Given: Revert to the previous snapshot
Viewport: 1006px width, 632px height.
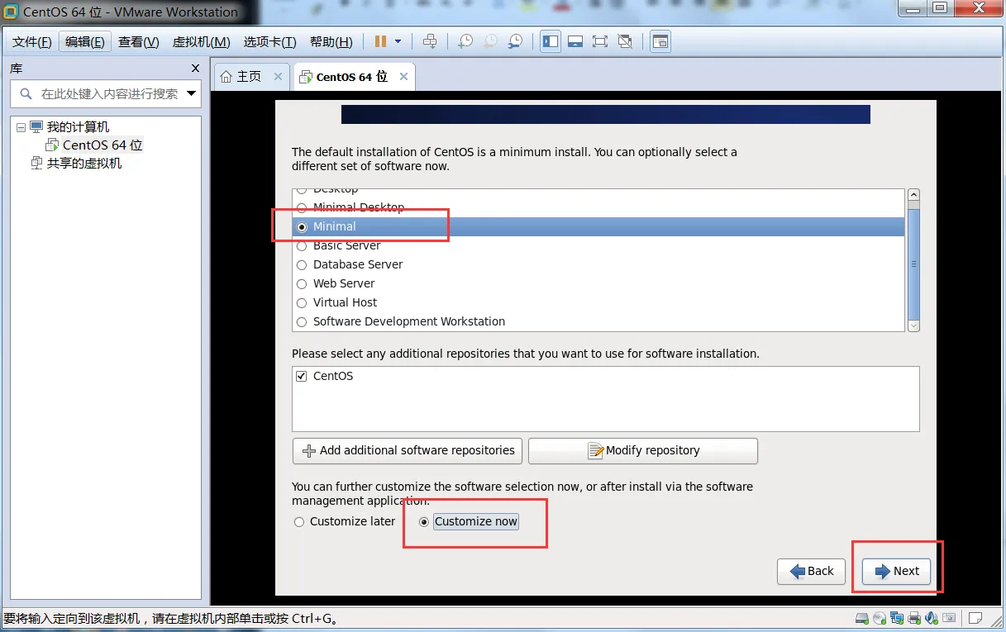Looking at the screenshot, I should tap(490, 41).
